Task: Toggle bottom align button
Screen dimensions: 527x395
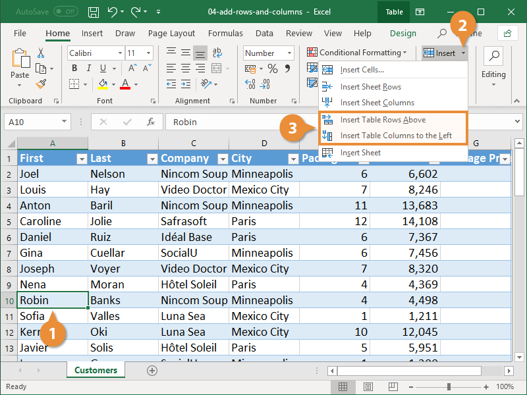Action: 200,53
